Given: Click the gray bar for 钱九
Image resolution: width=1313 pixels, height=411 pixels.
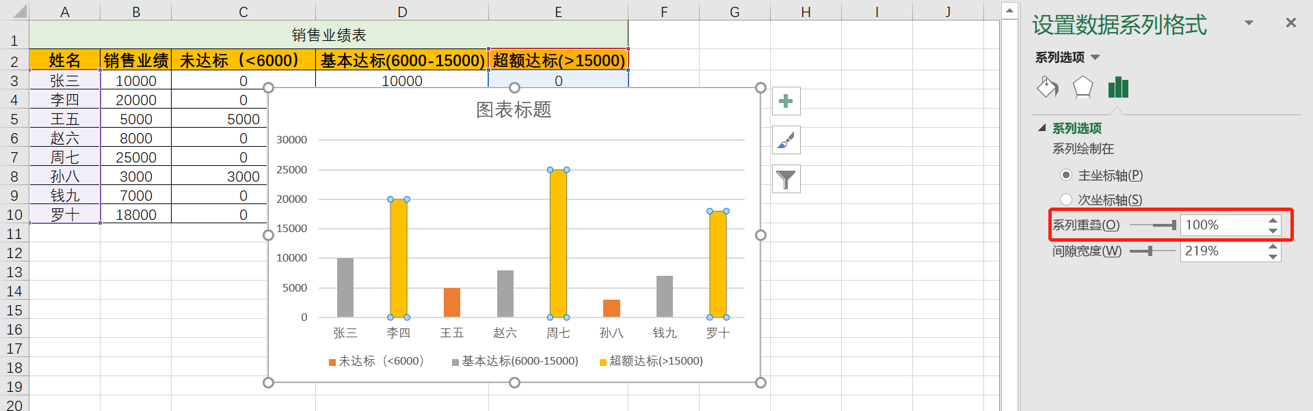Looking at the screenshot, I should click(x=665, y=296).
